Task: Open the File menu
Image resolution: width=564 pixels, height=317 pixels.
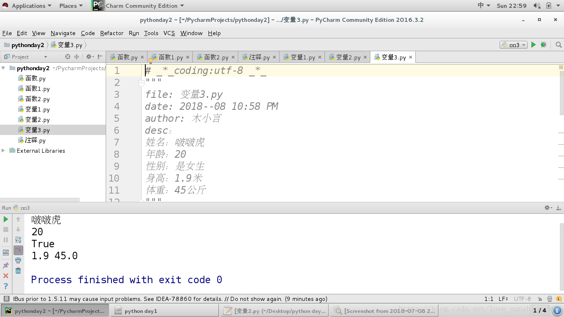Action: point(7,33)
